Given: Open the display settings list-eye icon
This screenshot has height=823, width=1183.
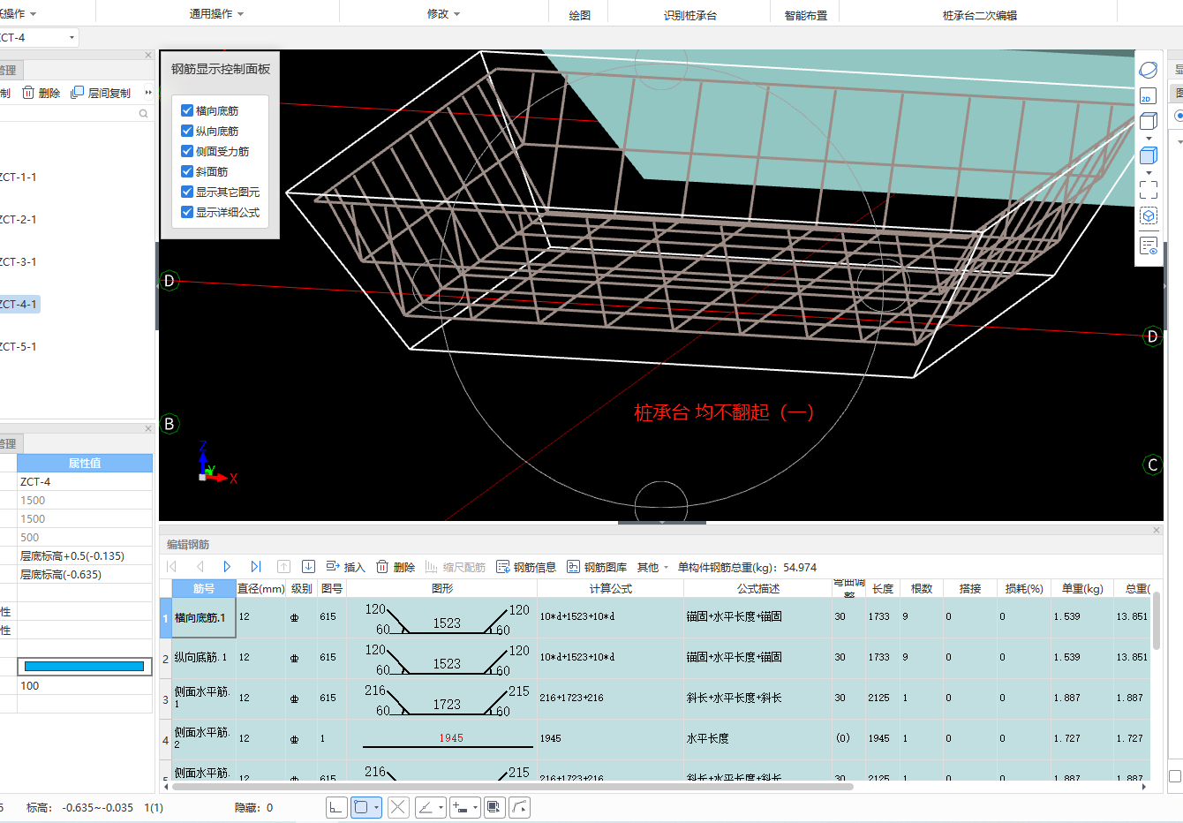Looking at the screenshot, I should [x=1148, y=246].
